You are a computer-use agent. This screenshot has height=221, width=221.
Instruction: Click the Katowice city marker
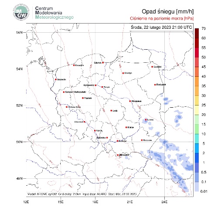pos(107,138)
